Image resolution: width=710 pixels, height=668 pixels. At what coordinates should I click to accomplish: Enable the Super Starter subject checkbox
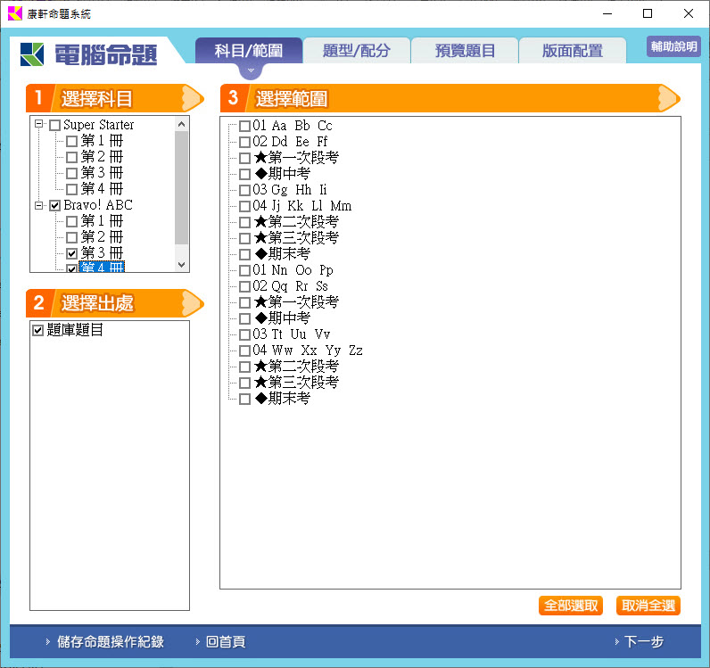55,125
